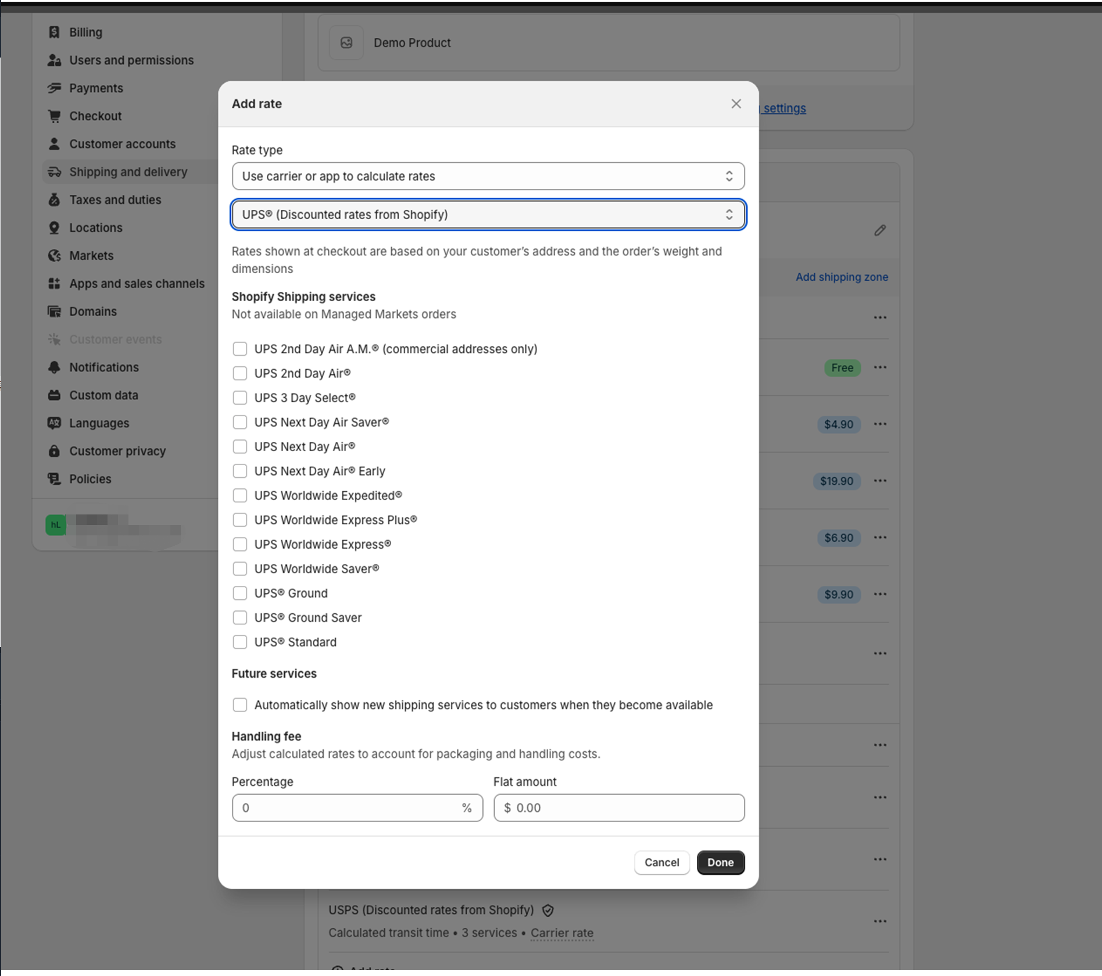Click the Flat amount handling fee input
The width and height of the screenshot is (1102, 976).
(x=619, y=807)
